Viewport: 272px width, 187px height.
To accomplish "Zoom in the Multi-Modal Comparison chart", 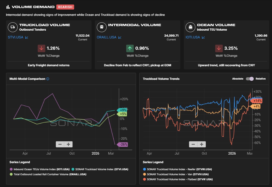I will tap(68, 144).
